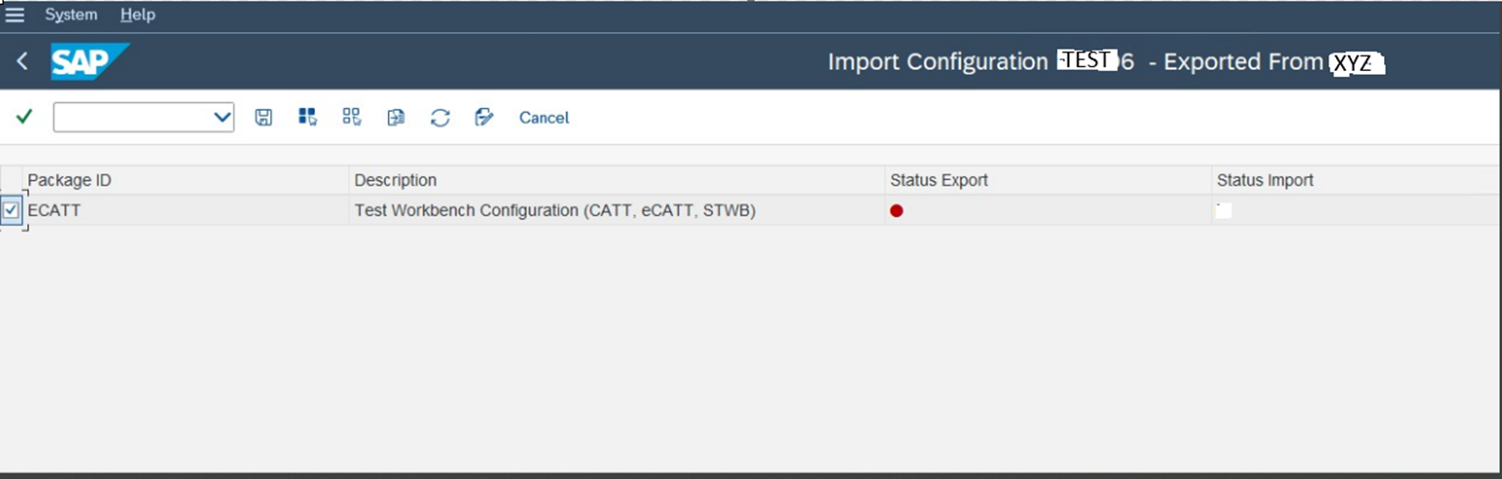Open the hamburger menu
This screenshot has width=1502, height=479.
click(15, 15)
